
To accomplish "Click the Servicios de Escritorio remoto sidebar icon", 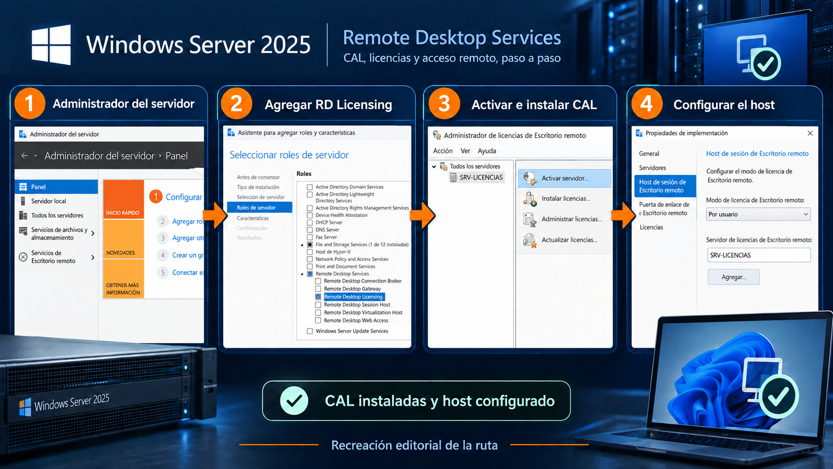I will point(23,257).
